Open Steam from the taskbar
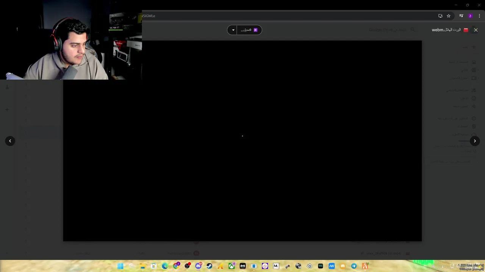This screenshot has width=485, height=272. click(x=209, y=266)
